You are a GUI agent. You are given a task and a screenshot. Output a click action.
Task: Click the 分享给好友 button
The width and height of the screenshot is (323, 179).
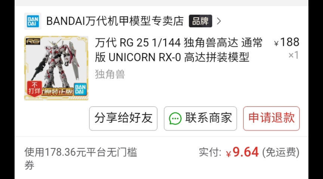pos(123,118)
